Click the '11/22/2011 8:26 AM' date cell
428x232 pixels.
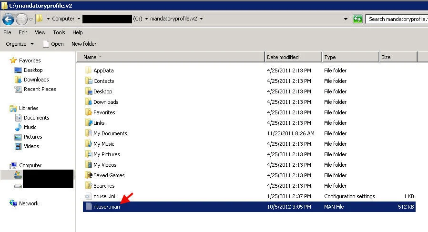tap(291, 133)
